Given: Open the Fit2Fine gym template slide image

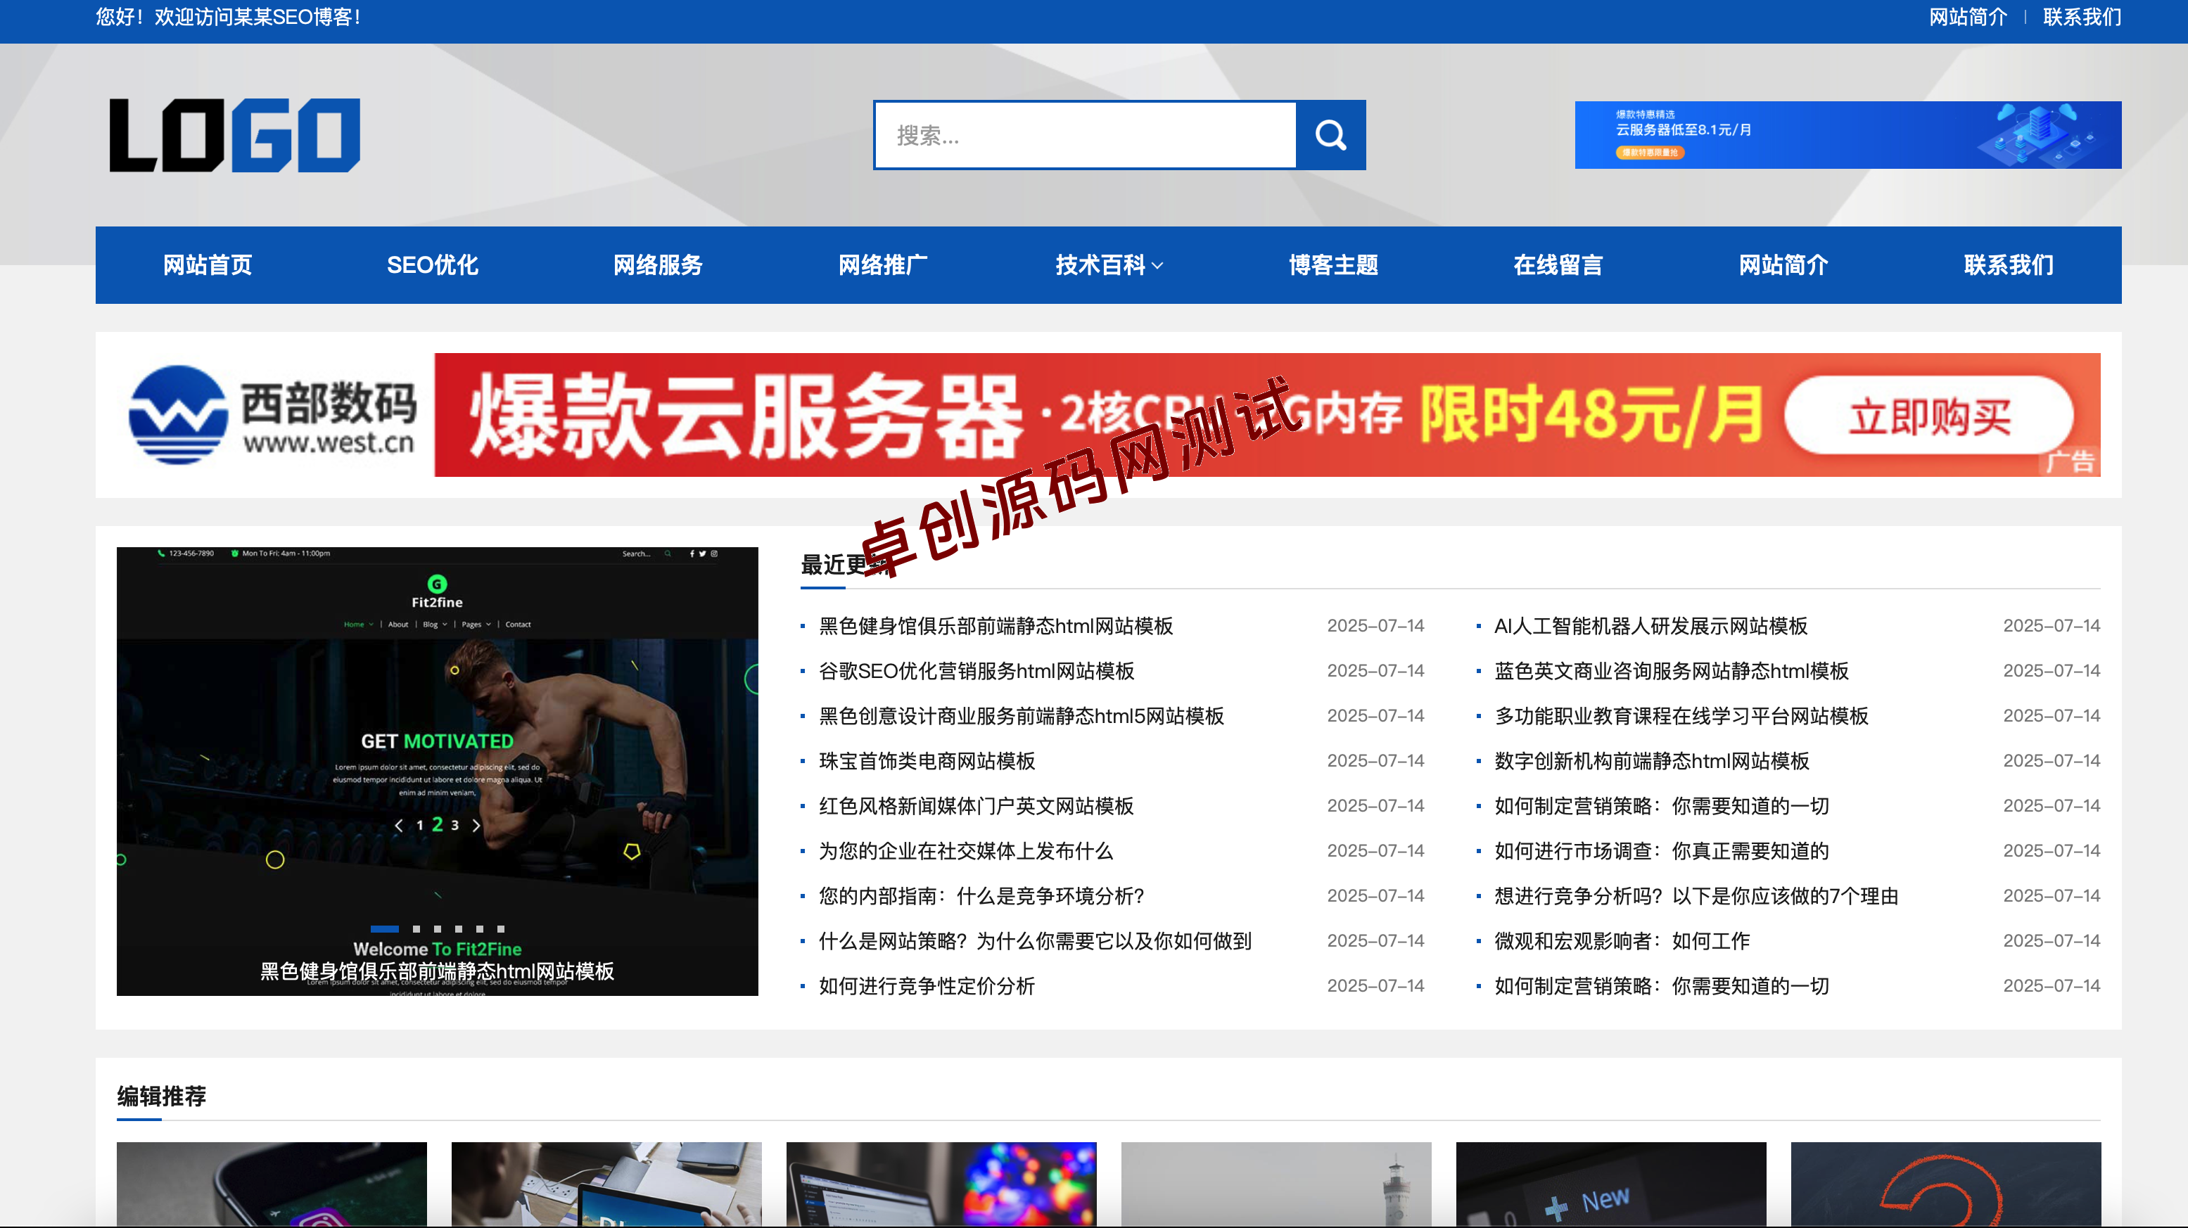Looking at the screenshot, I should [437, 771].
